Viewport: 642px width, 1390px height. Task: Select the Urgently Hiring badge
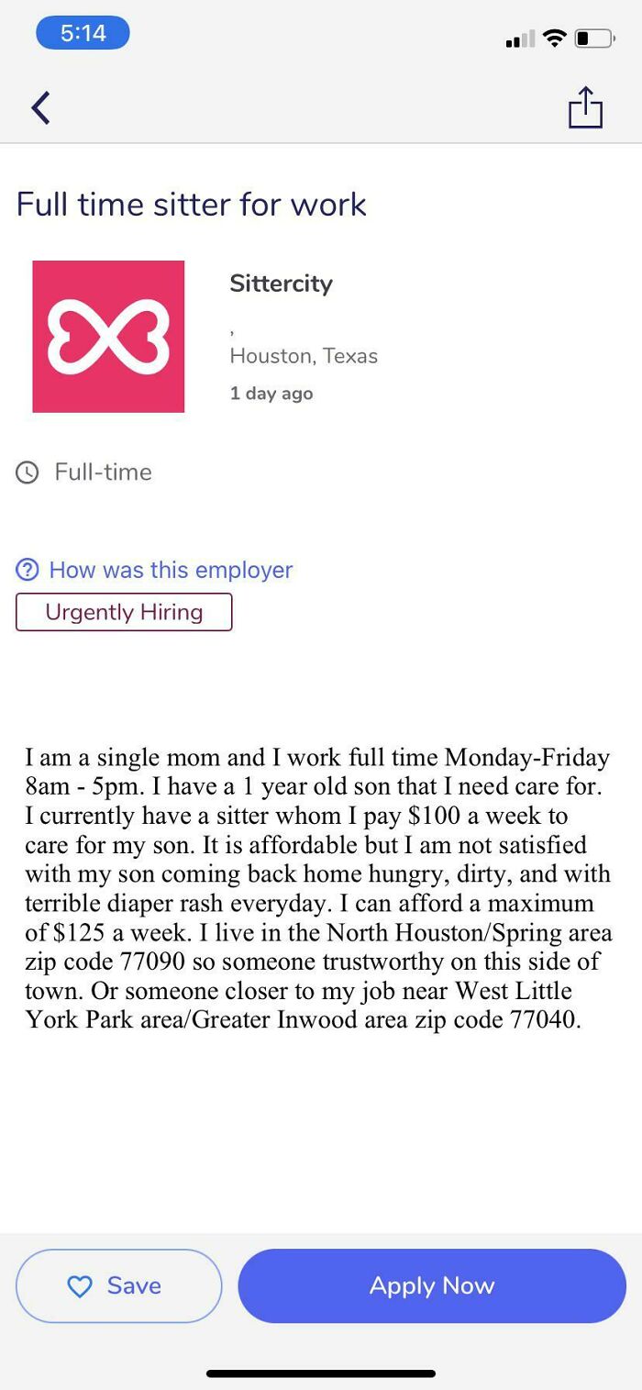124,612
